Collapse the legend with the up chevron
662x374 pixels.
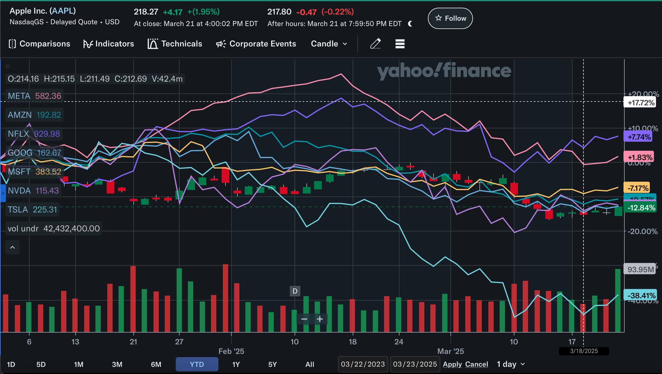point(12,247)
